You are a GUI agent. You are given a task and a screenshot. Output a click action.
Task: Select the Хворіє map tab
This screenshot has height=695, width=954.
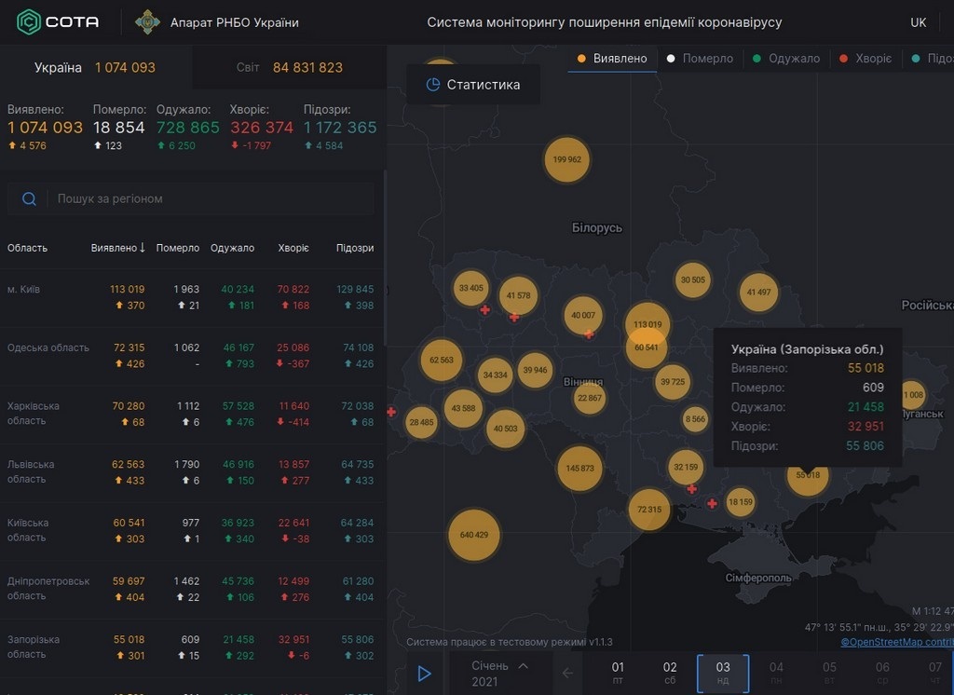click(865, 59)
